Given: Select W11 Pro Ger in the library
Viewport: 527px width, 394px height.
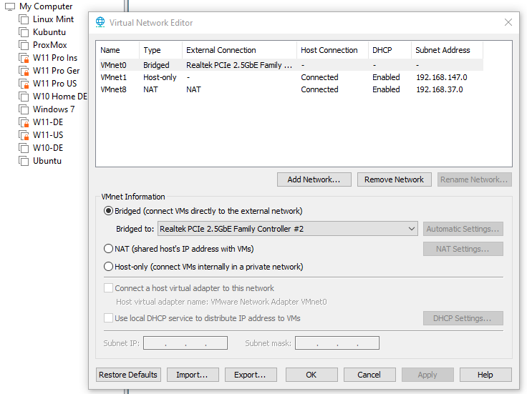Looking at the screenshot, I should [x=56, y=71].
